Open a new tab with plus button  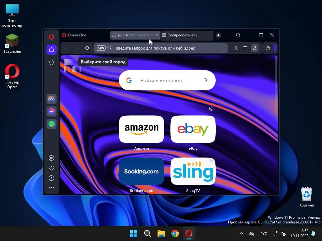pyautogui.click(x=219, y=35)
